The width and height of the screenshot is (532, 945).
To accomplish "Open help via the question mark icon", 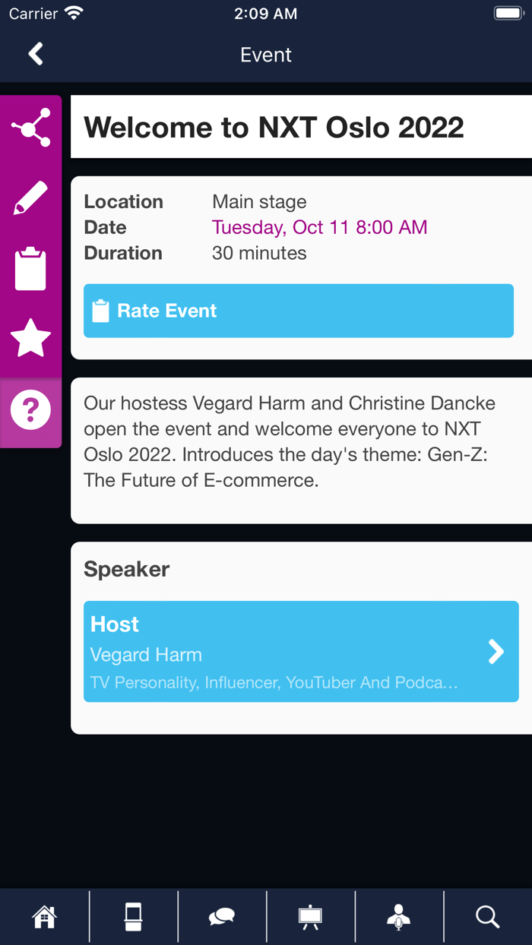I will click(x=30, y=410).
